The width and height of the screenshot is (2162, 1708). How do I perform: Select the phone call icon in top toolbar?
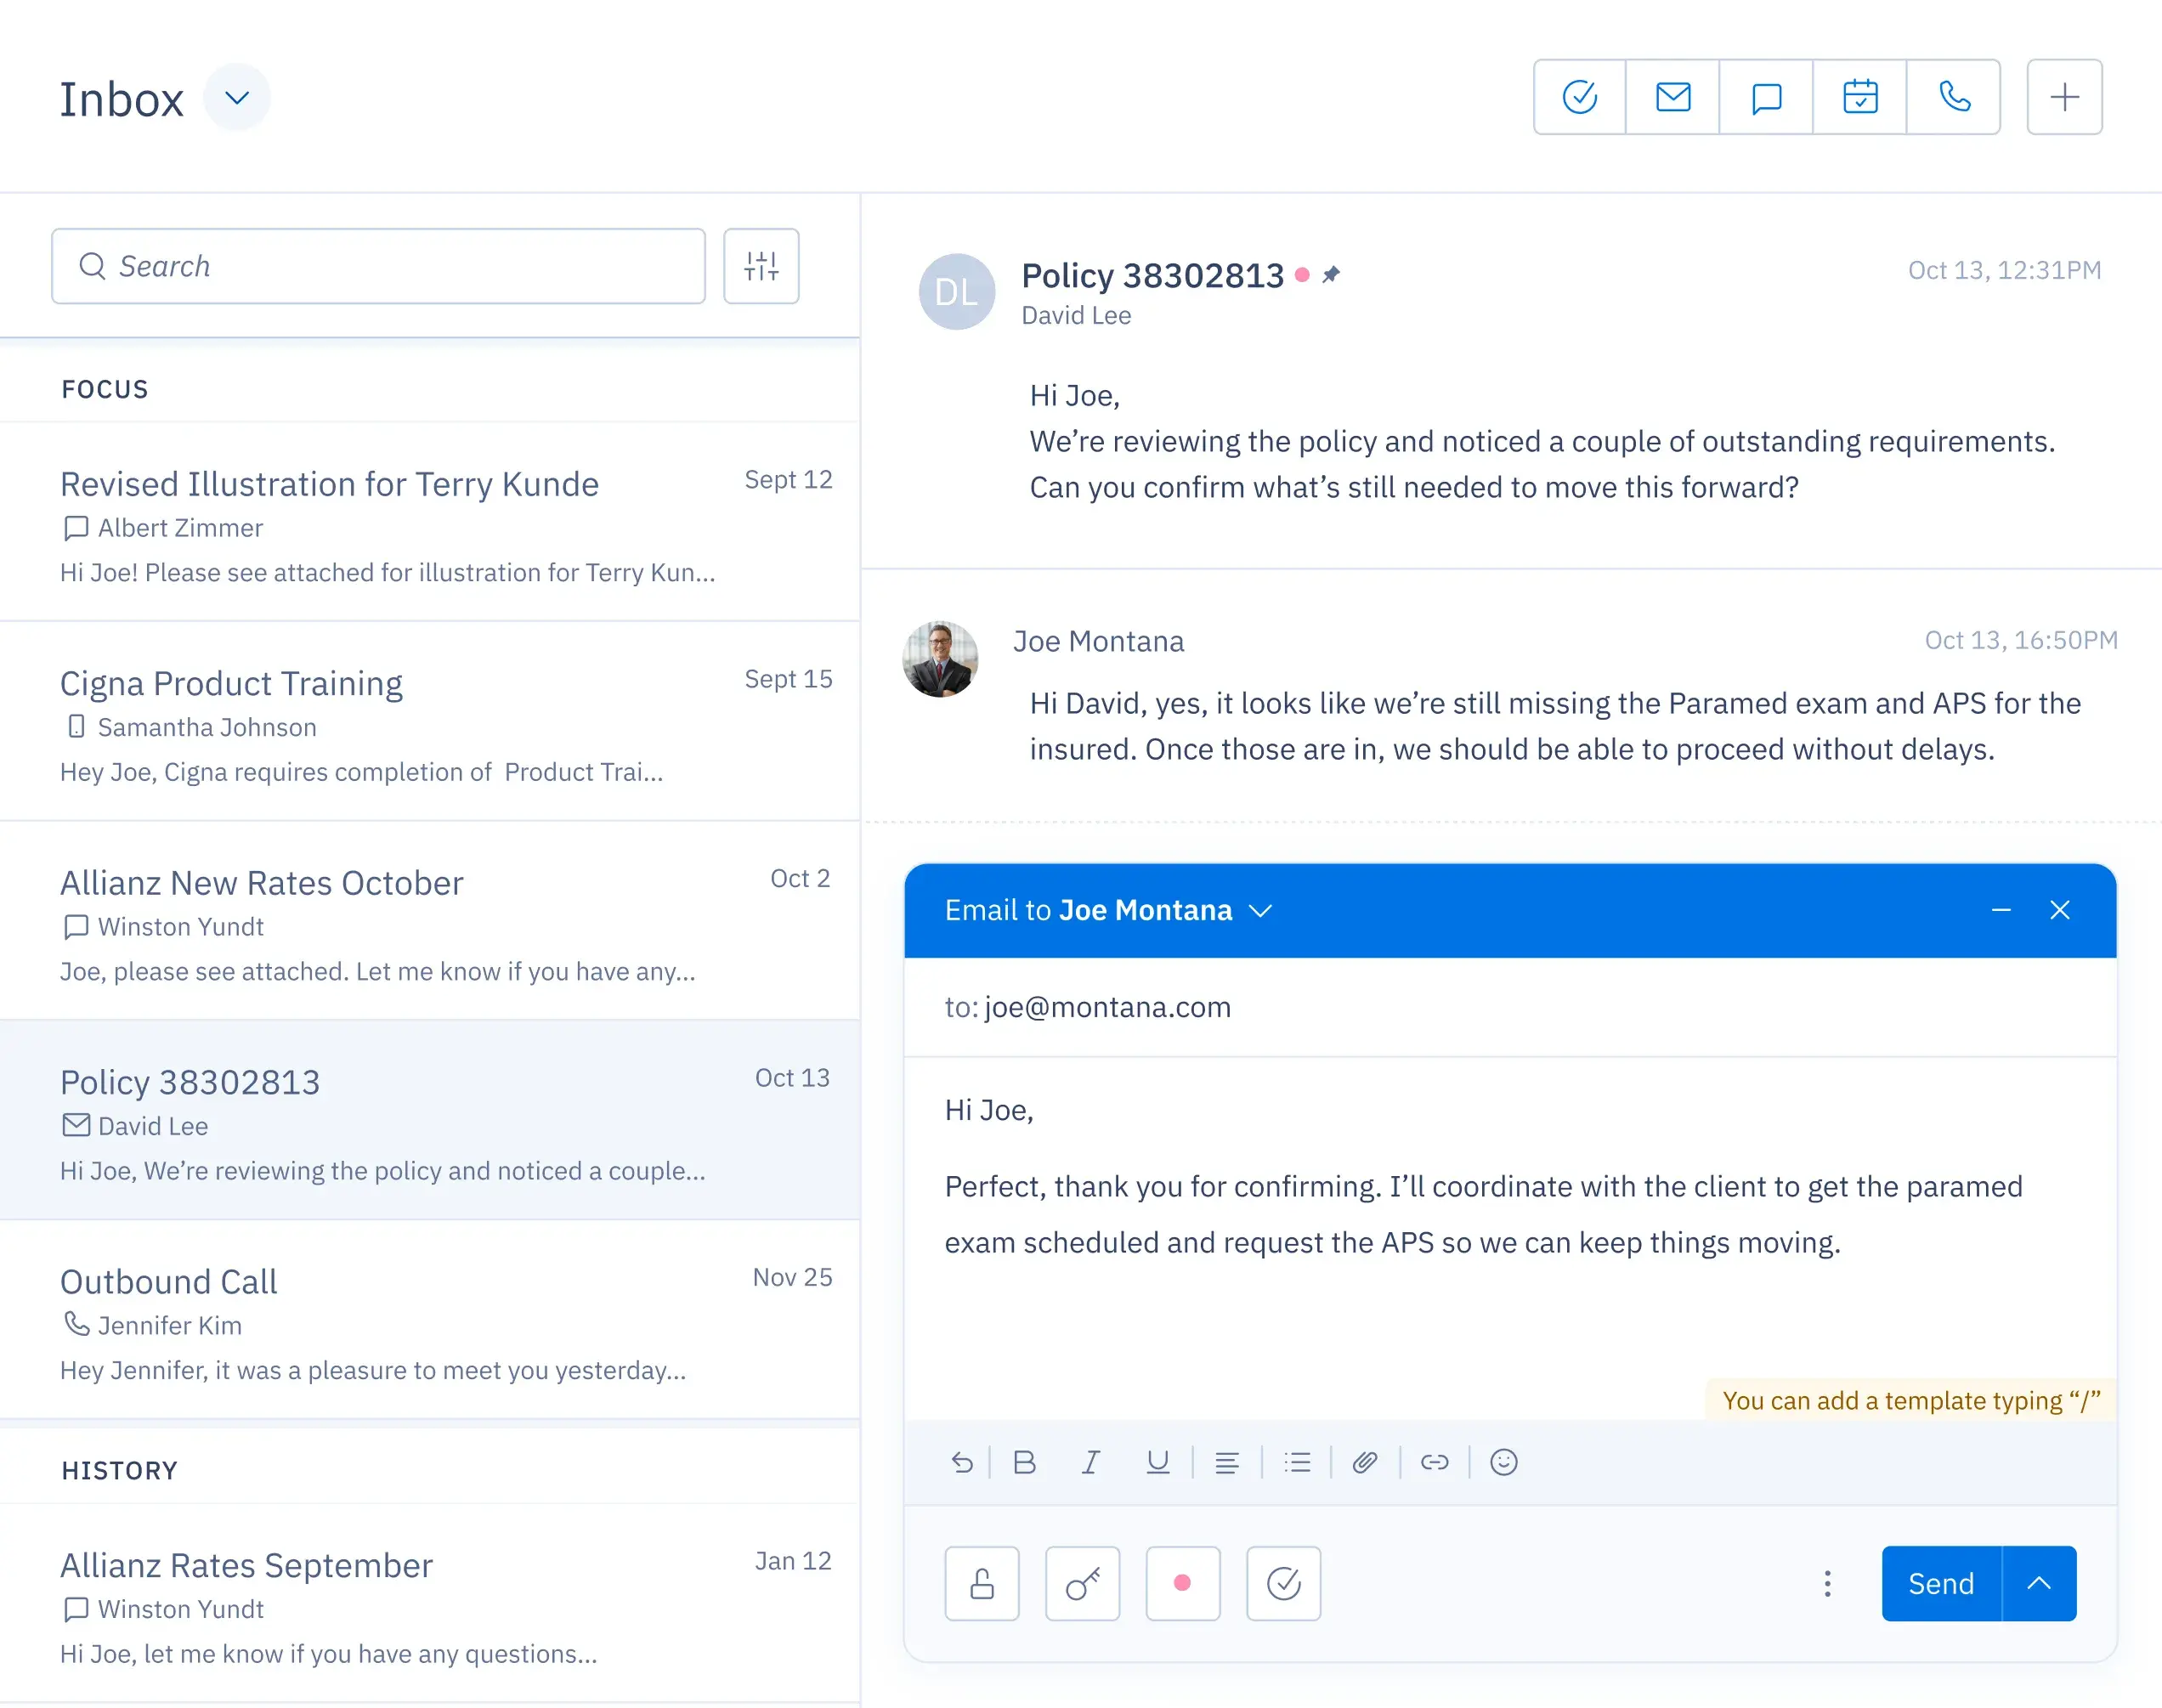pos(1953,97)
